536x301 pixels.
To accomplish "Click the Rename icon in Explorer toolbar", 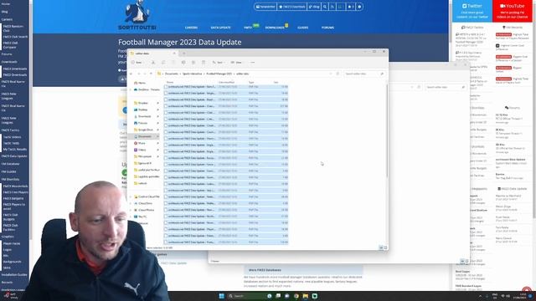I will coord(183,63).
